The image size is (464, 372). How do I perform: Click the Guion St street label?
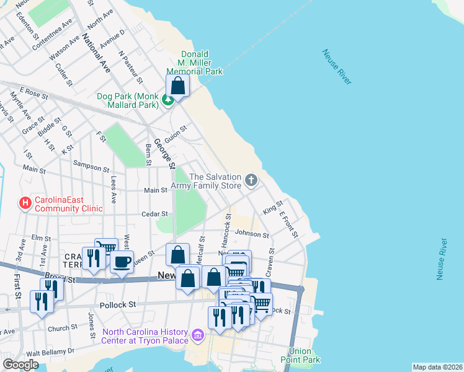[176, 135]
